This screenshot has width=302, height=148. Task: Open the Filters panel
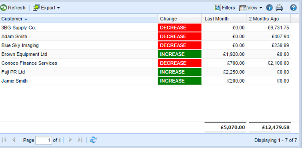(224, 8)
